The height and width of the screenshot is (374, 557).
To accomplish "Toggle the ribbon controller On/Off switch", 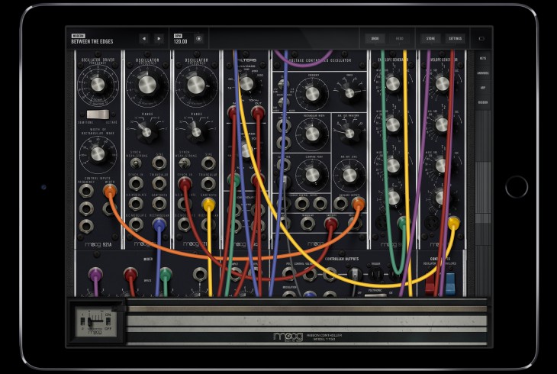I will 95,319.
